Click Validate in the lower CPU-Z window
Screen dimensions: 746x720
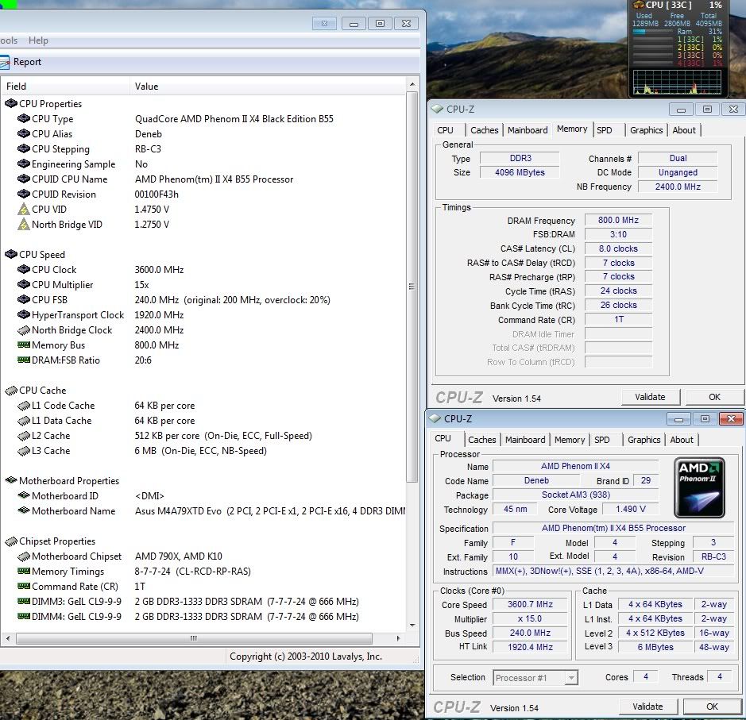point(647,707)
